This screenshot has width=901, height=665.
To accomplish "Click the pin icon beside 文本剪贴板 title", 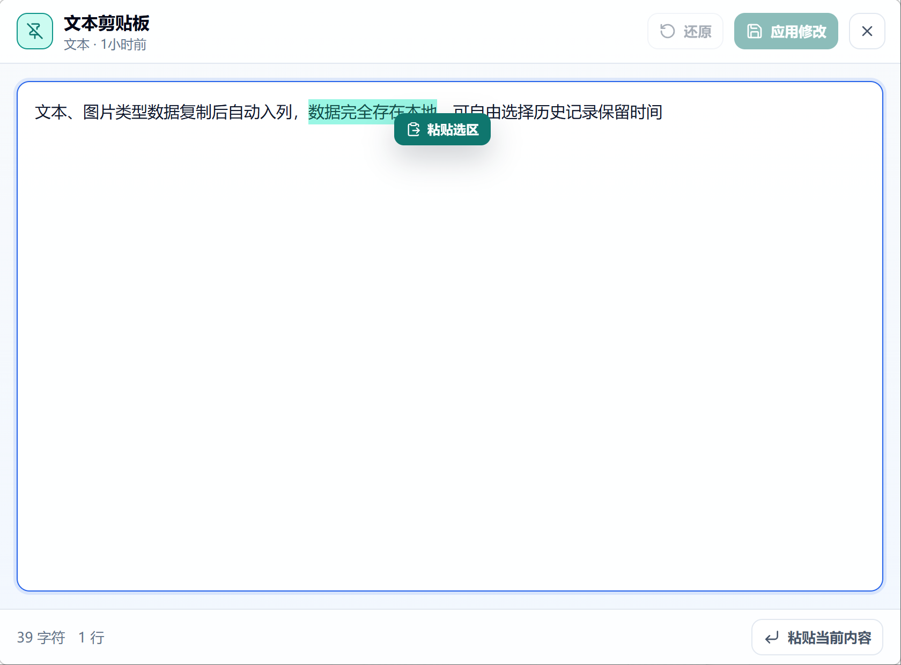I will [x=35, y=31].
